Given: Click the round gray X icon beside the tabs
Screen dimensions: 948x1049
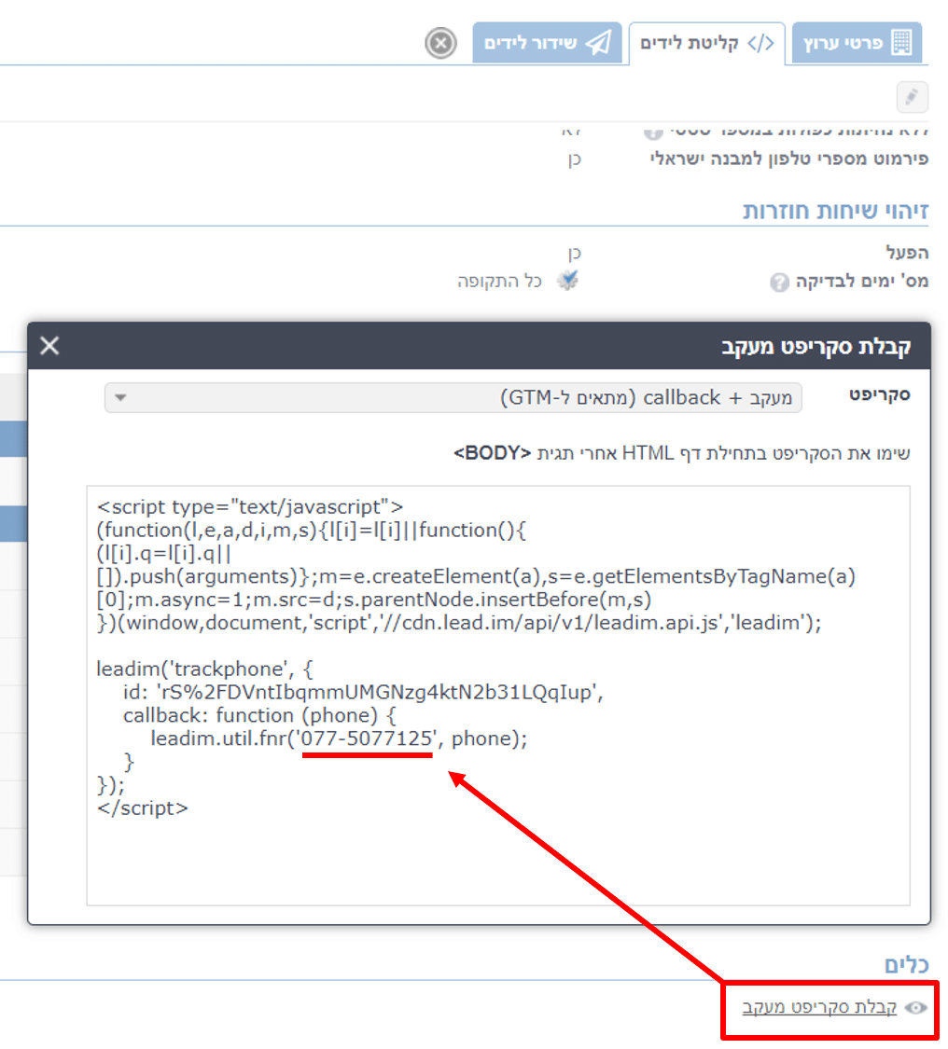Looking at the screenshot, I should point(440,44).
